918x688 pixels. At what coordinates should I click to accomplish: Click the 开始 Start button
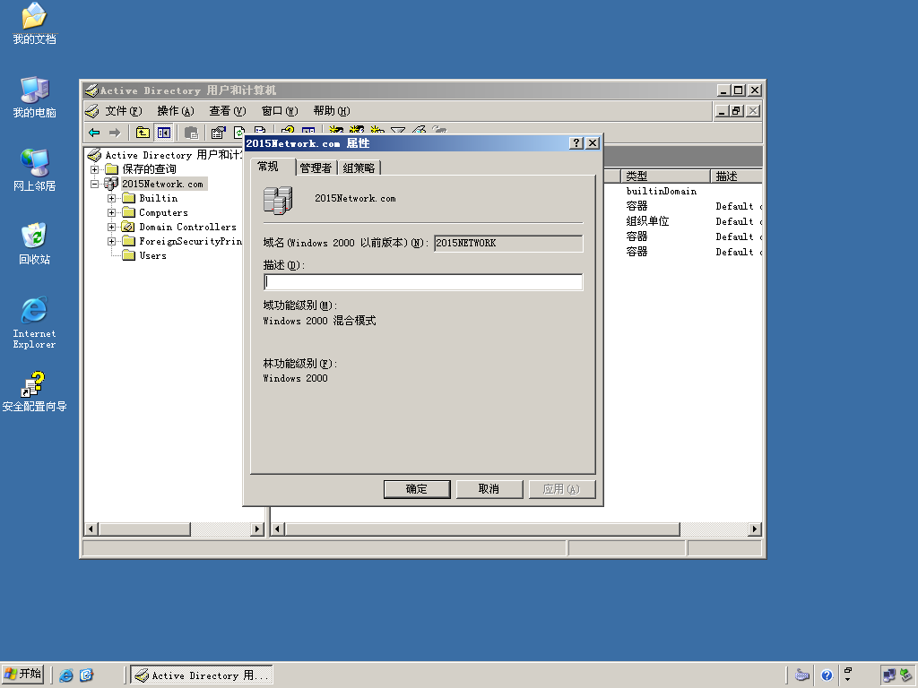(22, 675)
